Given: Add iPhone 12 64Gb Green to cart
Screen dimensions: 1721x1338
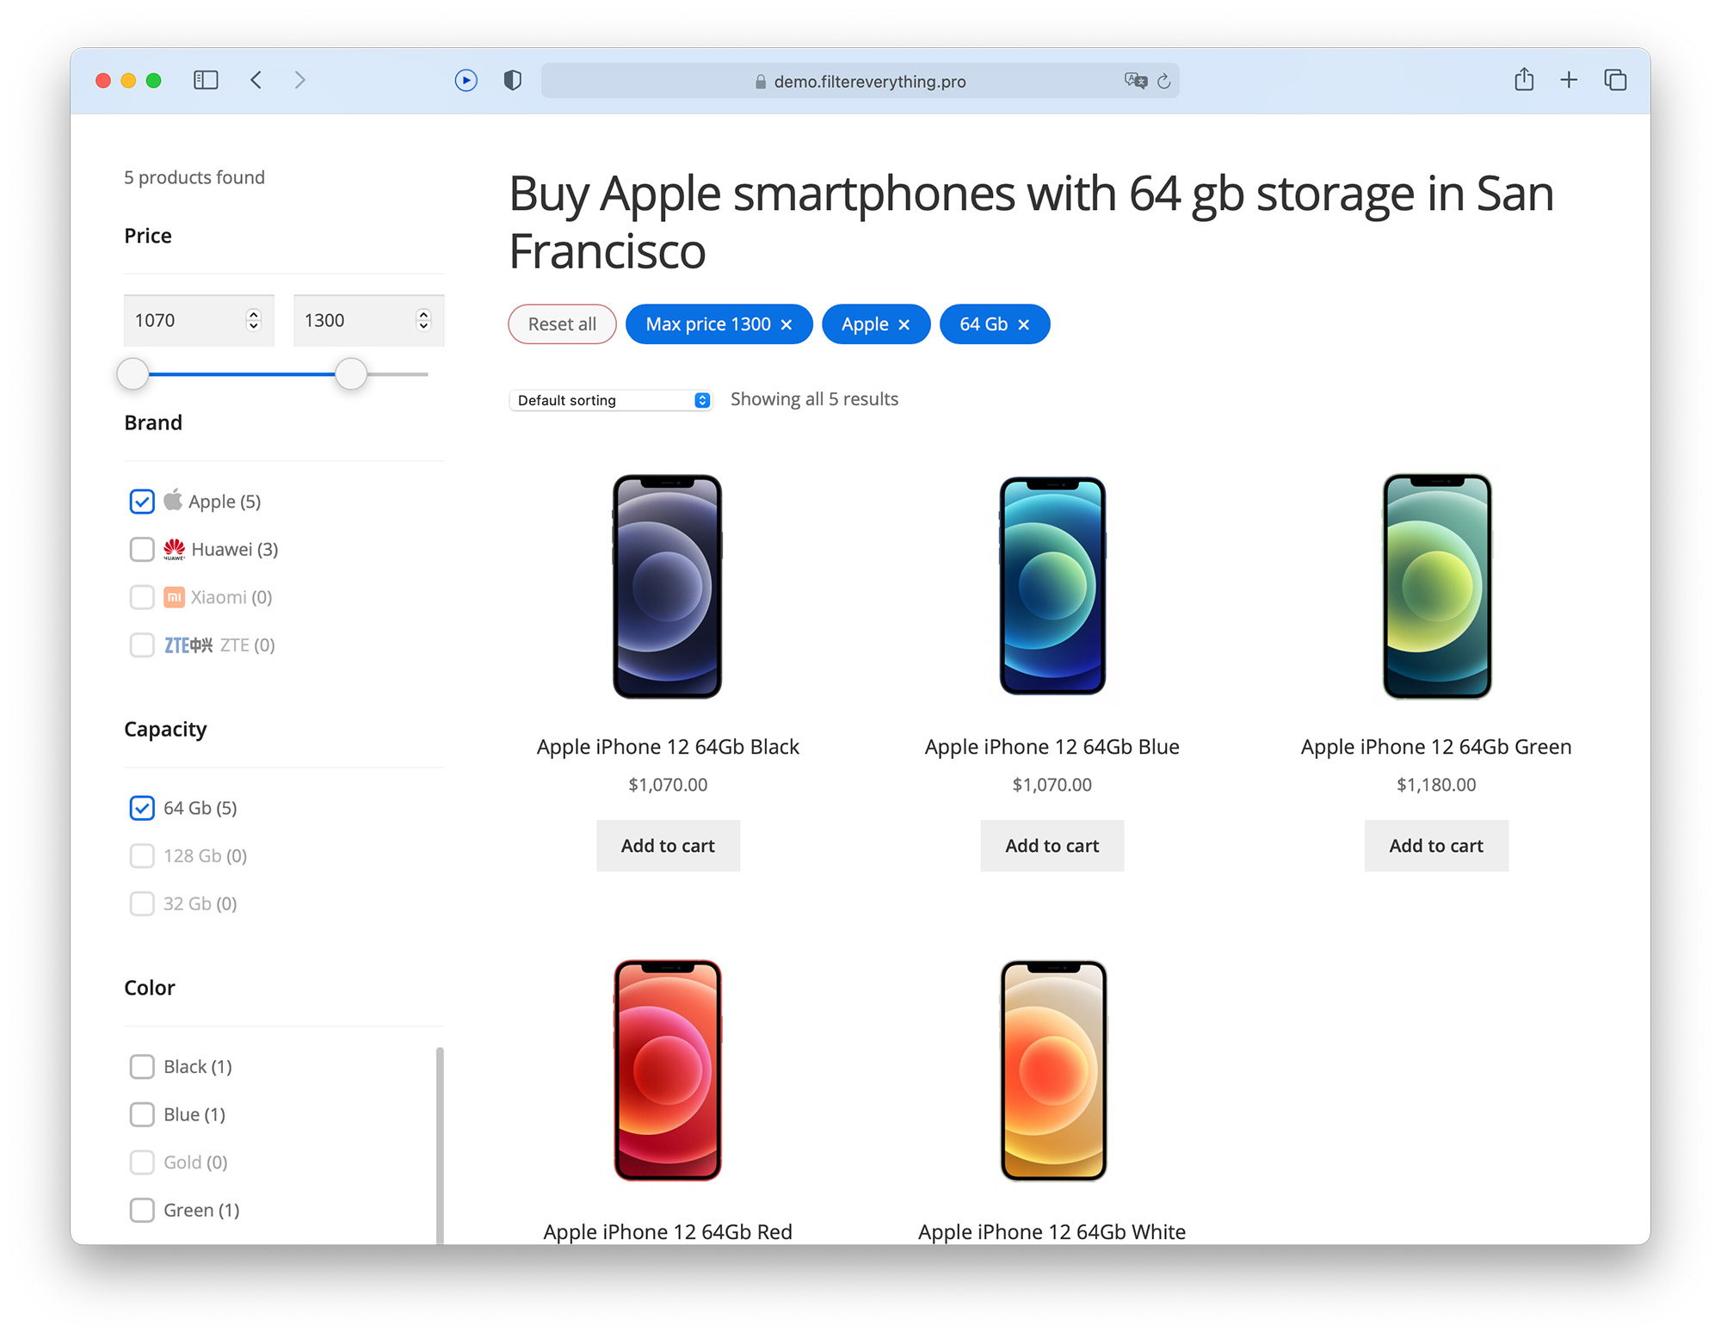Looking at the screenshot, I should (x=1435, y=846).
